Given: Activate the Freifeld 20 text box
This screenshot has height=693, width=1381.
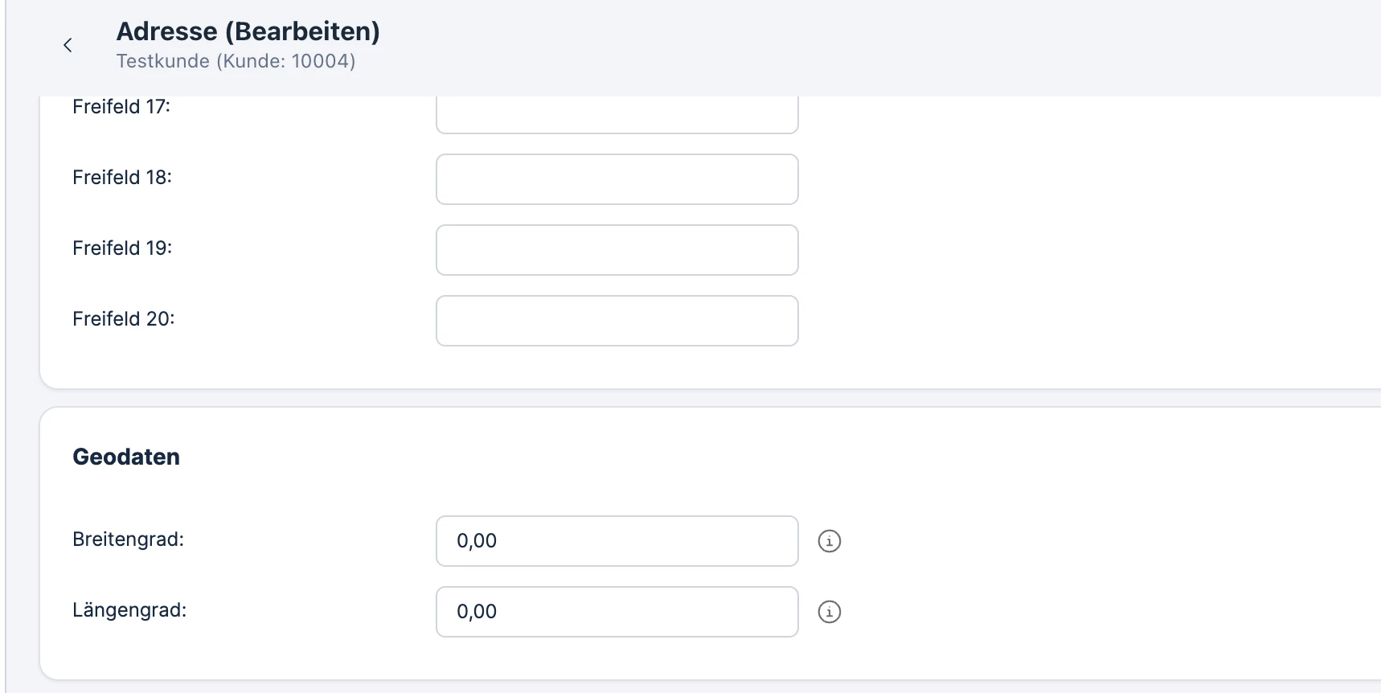Looking at the screenshot, I should tap(617, 321).
